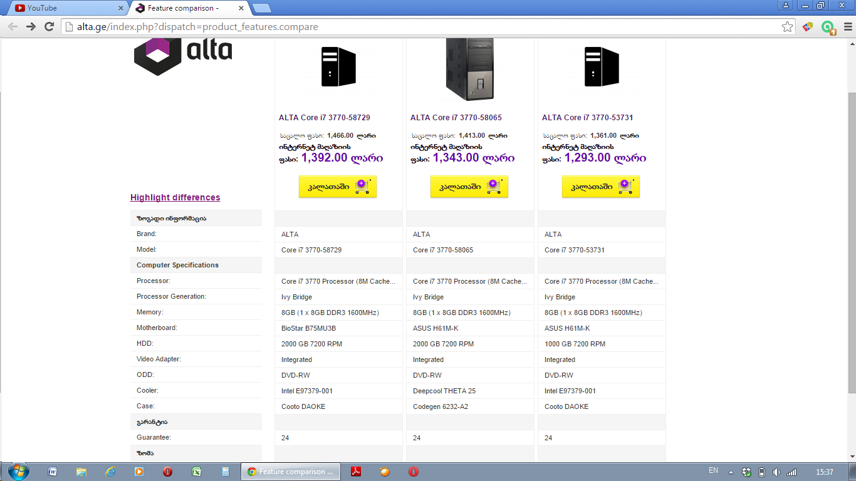Open the ALTA Core i7 3770-58065 tower image
The image size is (856, 481).
click(470, 69)
